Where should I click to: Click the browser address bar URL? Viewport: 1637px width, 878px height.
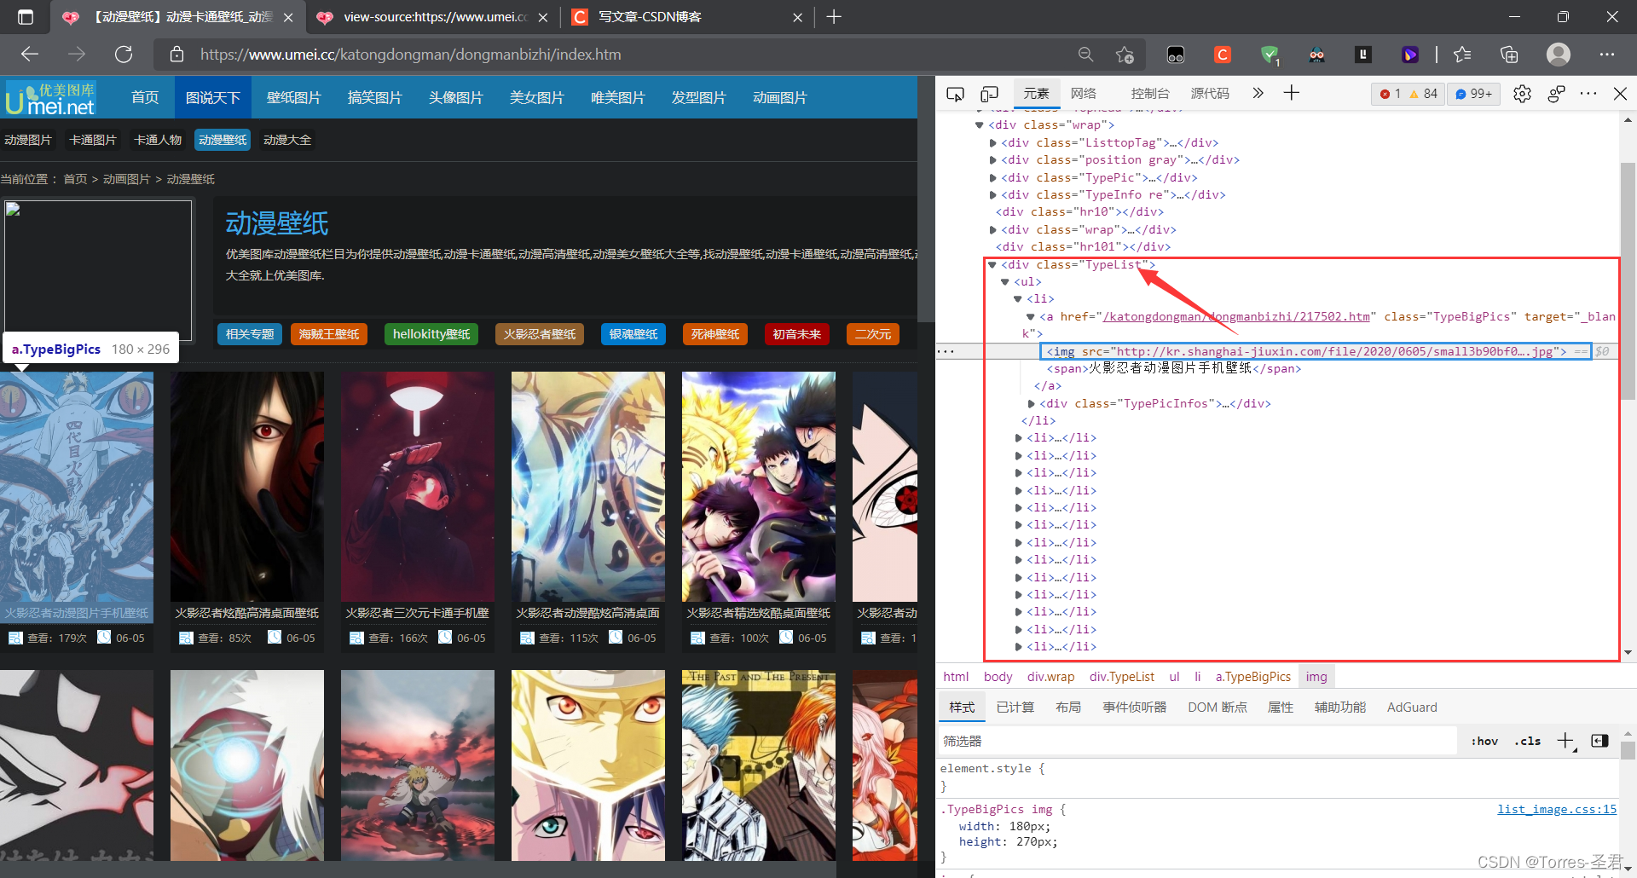point(410,55)
